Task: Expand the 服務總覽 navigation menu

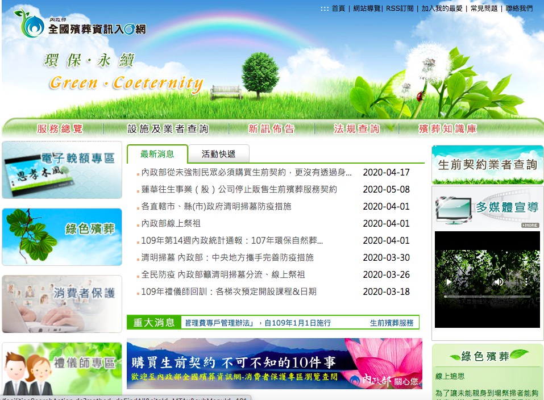Action: (x=60, y=129)
